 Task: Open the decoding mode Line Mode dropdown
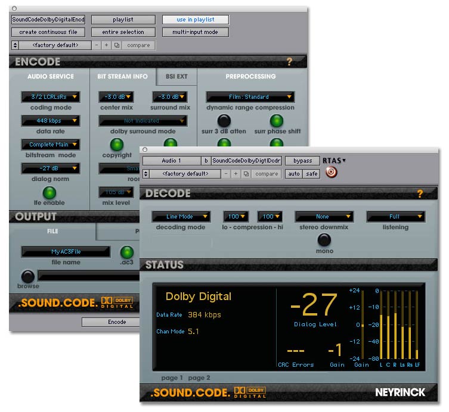[181, 217]
